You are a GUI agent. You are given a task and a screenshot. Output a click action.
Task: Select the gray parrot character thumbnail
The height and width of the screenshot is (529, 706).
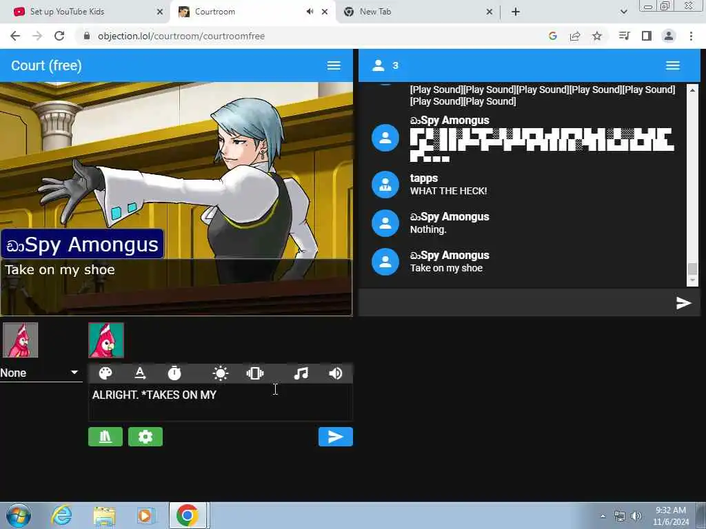(20, 340)
